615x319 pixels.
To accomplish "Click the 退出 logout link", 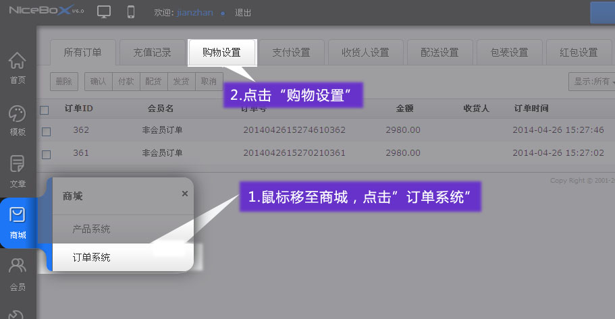I will (x=243, y=13).
